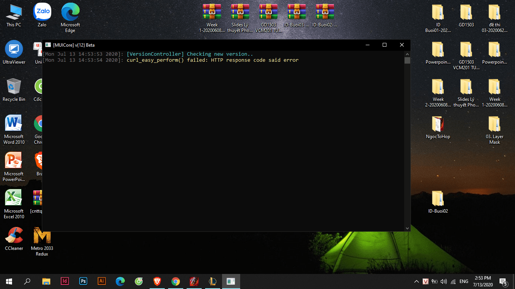Select the Microsoft PowerPoint desktop shortcut

point(14,167)
